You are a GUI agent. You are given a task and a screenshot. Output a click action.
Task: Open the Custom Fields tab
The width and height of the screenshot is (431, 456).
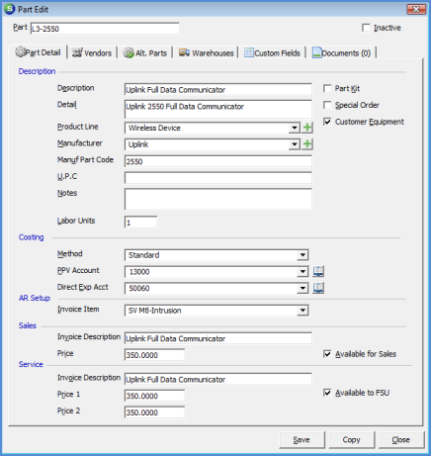tap(272, 52)
